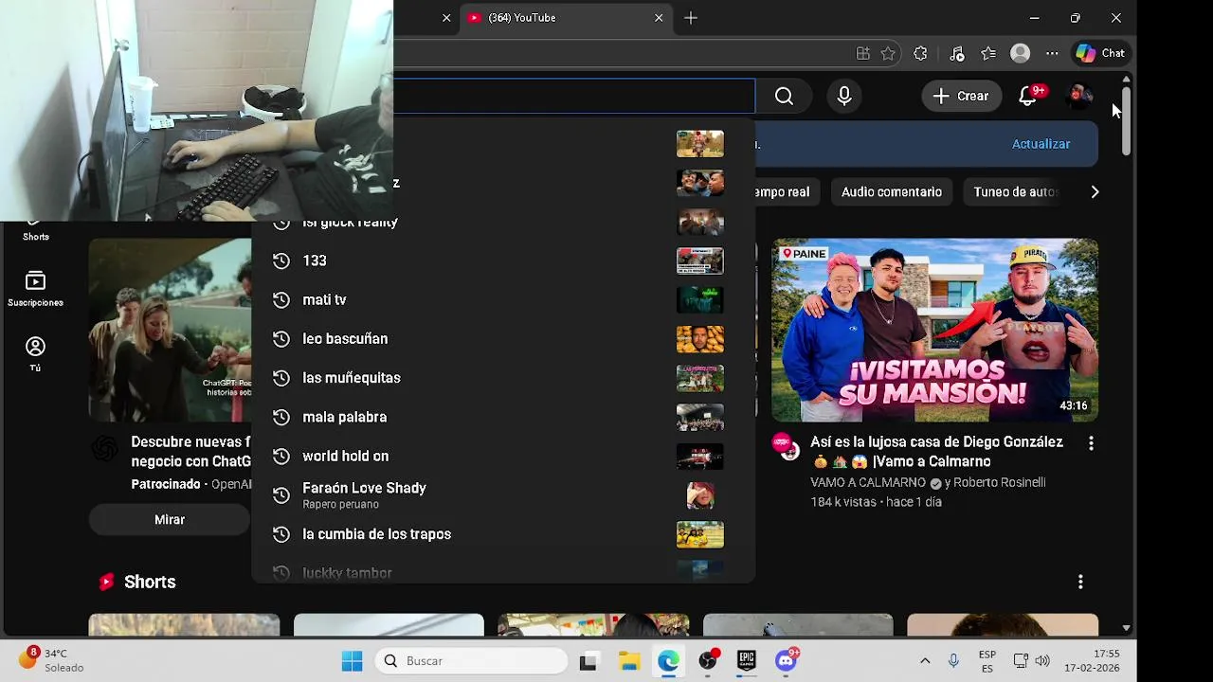Open the Crear menu
The height and width of the screenshot is (682, 1213).
coord(961,96)
